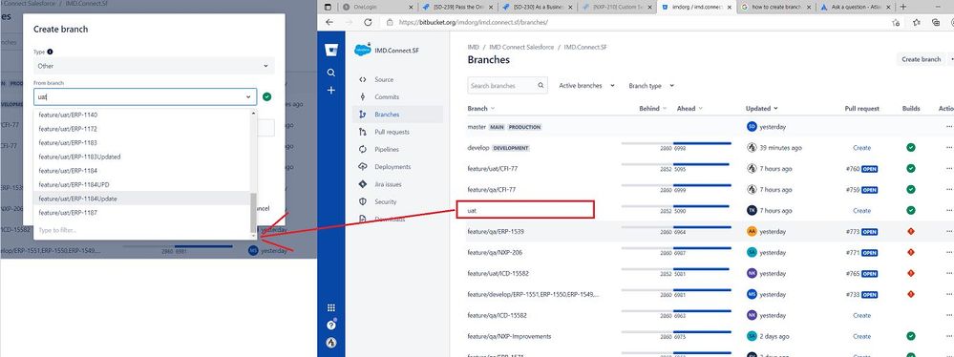Open search from the blue sidebar magnifier
The height and width of the screenshot is (357, 954).
click(331, 73)
